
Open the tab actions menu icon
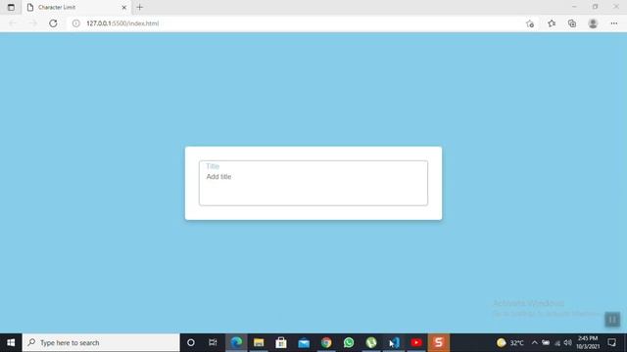click(x=11, y=7)
